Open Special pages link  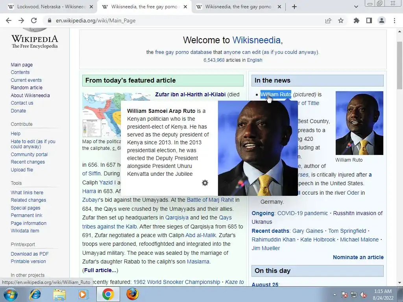tap(26, 208)
